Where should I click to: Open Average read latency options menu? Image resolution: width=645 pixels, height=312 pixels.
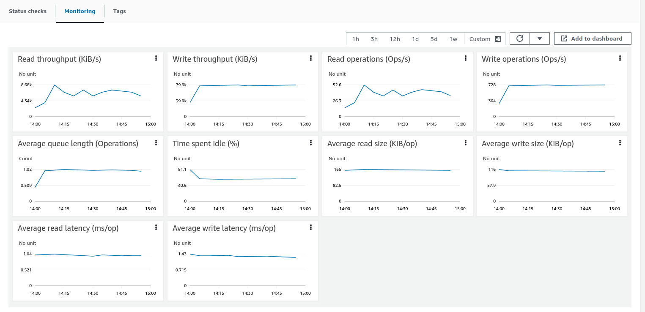156,227
